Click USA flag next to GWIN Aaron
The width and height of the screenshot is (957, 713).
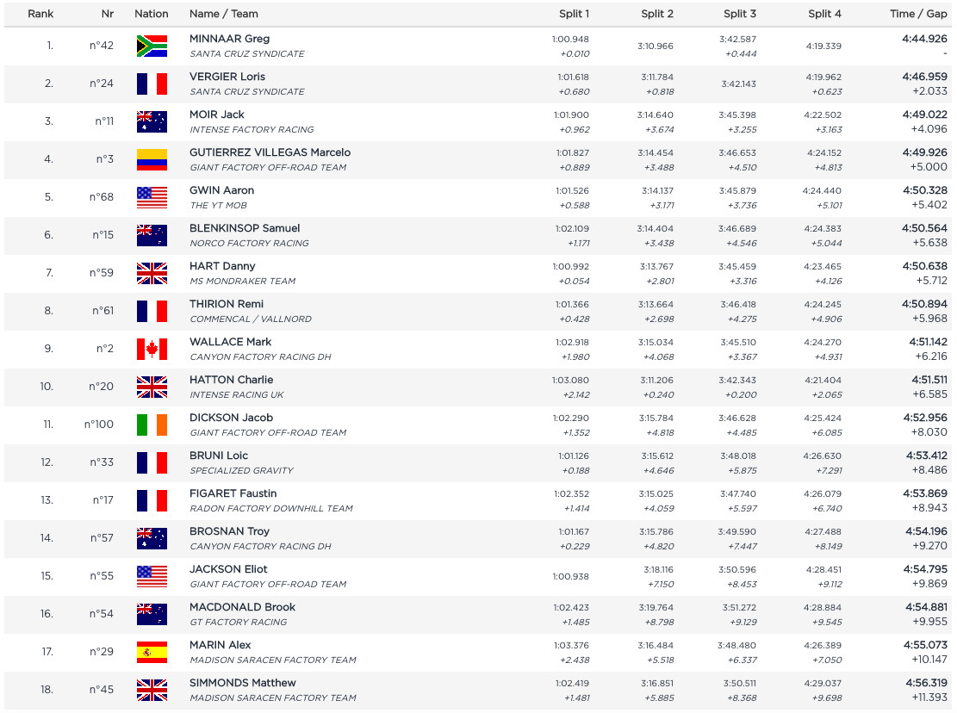point(152,197)
